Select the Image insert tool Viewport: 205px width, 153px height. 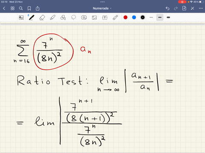click(94, 17)
